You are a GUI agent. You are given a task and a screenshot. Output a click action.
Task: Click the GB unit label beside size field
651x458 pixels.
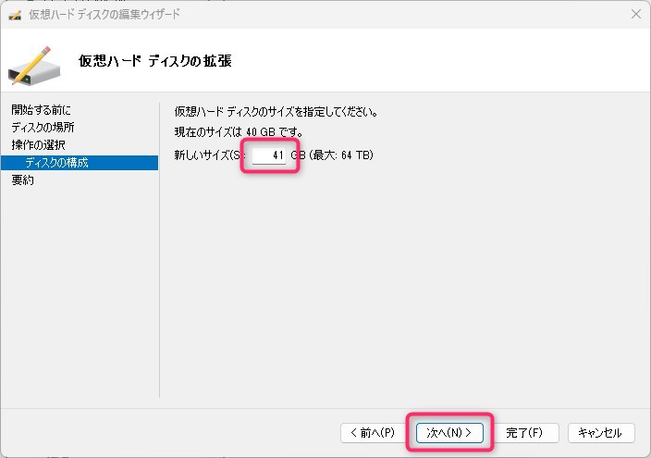pyautogui.click(x=298, y=155)
